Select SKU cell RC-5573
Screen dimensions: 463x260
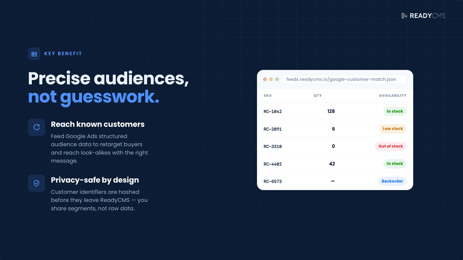pos(273,181)
